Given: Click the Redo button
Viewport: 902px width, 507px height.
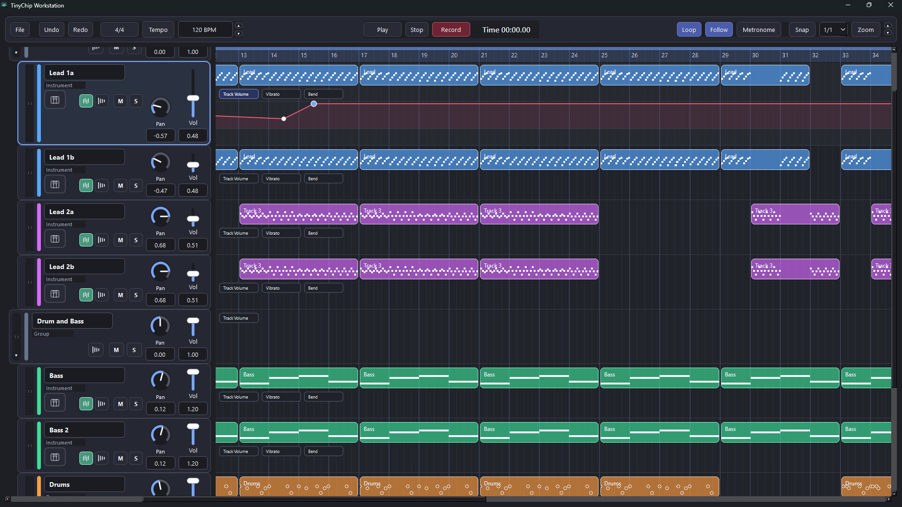Looking at the screenshot, I should 80,30.
